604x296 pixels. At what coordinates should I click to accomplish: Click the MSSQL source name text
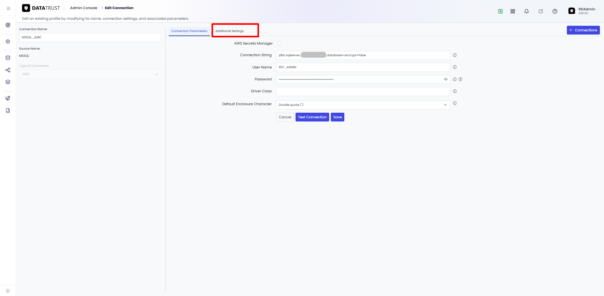[x=24, y=56]
